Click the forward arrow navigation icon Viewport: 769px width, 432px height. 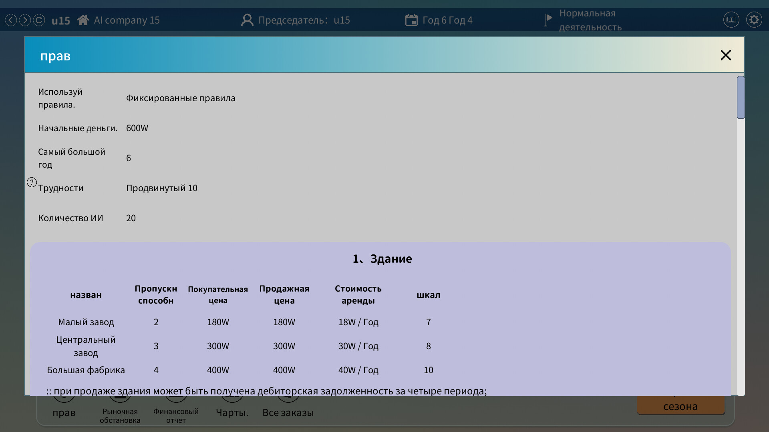(x=25, y=20)
